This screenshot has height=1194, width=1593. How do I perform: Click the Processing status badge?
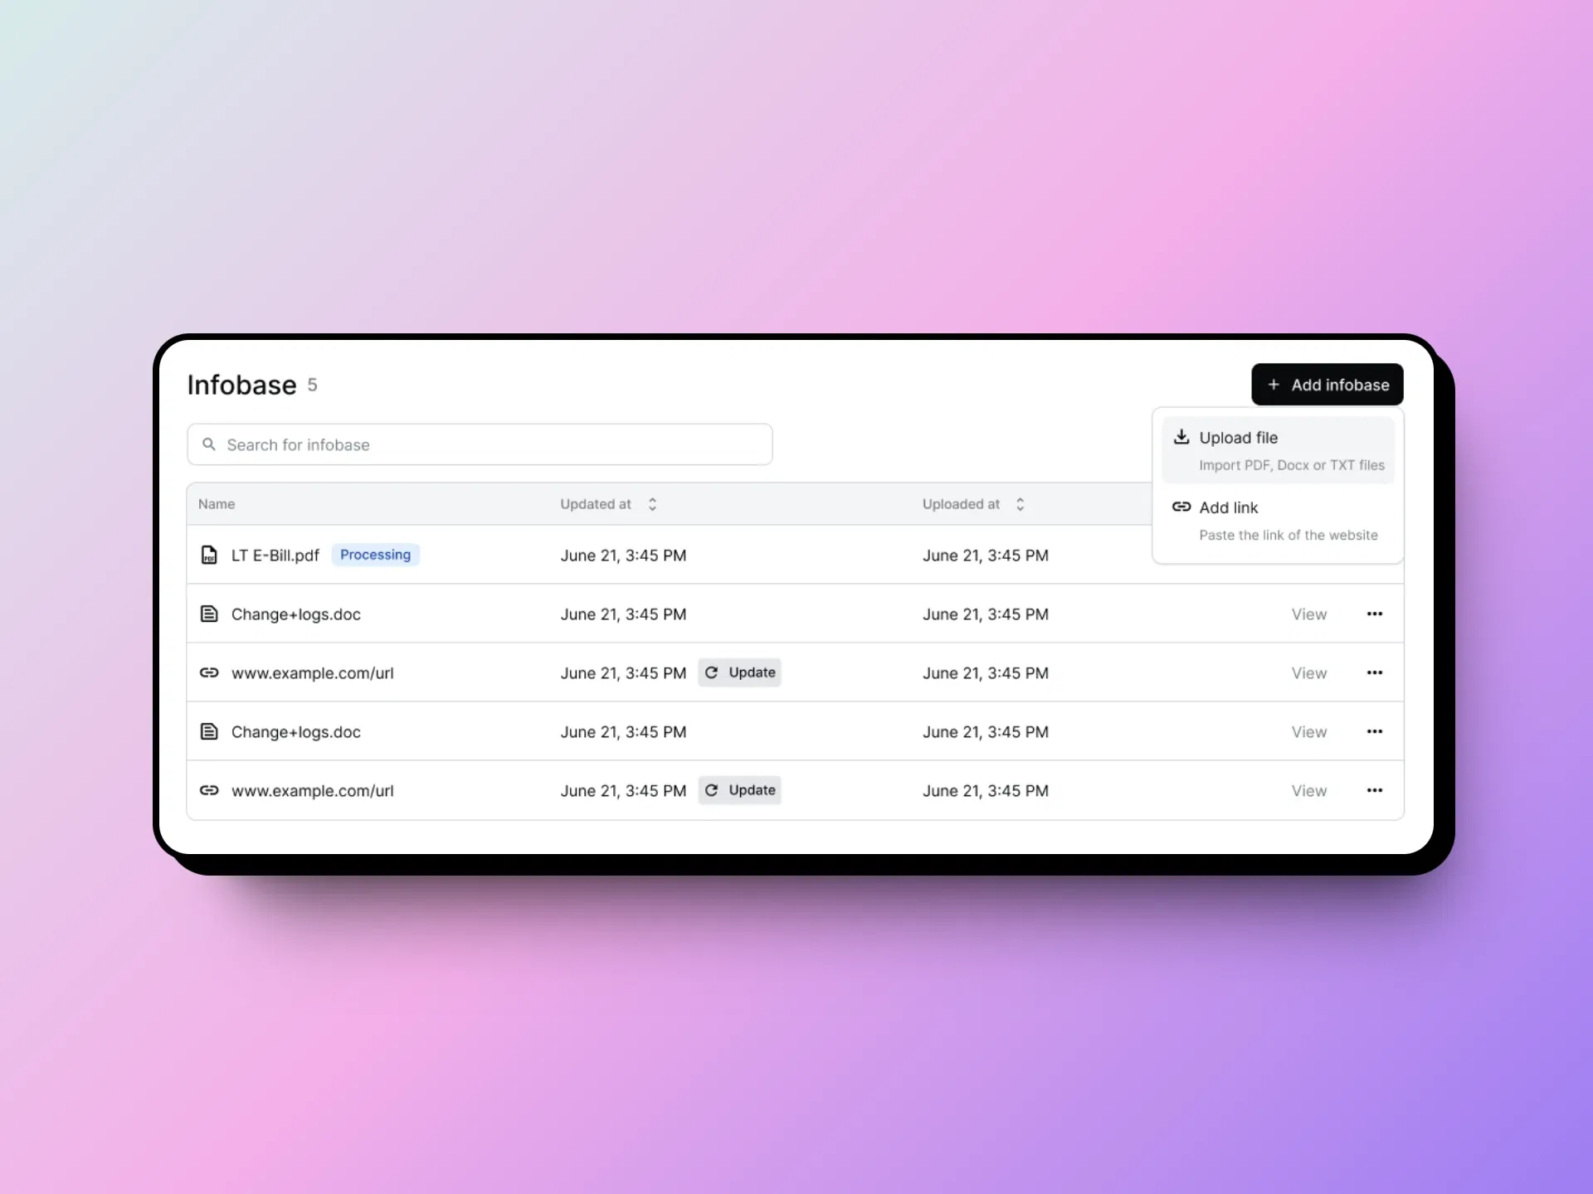375,555
